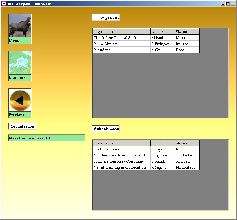
Task: Click the Menu label button
Action: [x=20, y=41]
